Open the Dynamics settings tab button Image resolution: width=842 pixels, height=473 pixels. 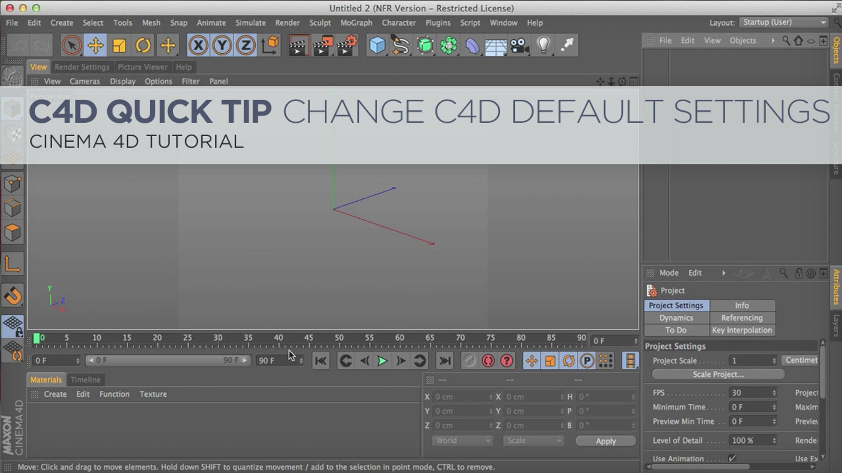(676, 318)
